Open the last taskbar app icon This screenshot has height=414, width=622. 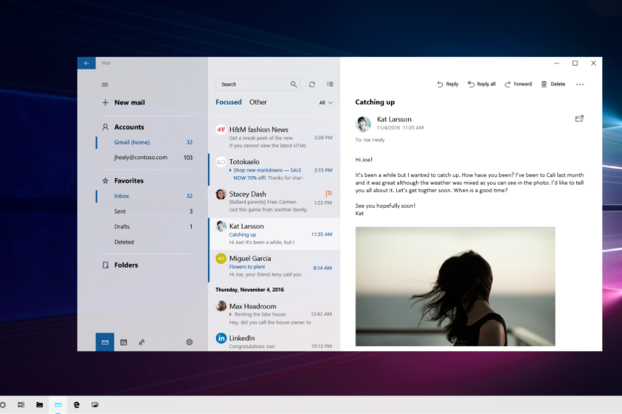click(x=95, y=404)
